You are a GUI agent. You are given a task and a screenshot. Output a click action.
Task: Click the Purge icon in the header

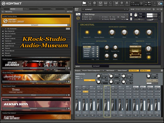pos(127,4)
